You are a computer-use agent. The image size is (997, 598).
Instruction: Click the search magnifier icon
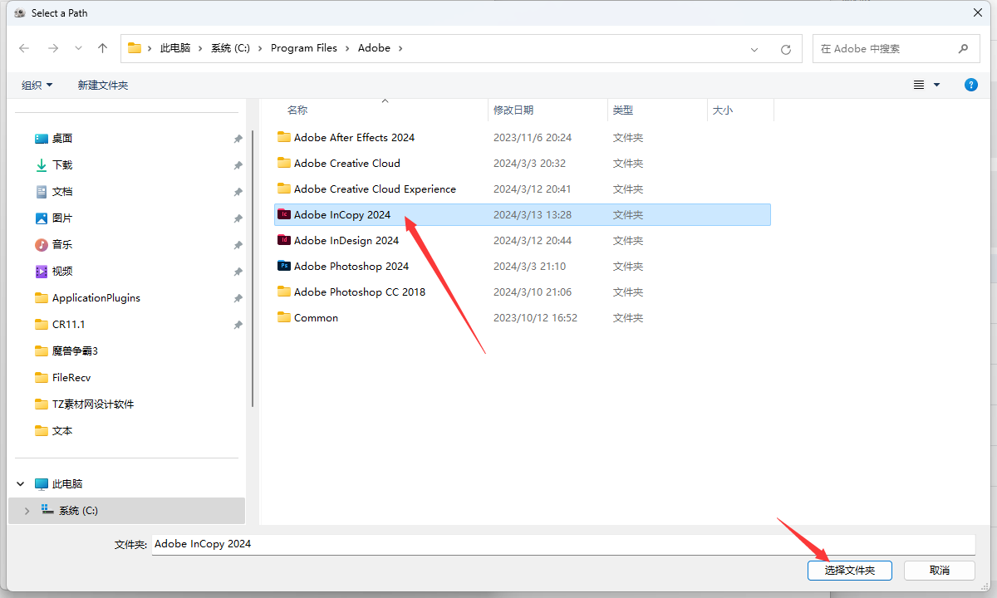963,48
